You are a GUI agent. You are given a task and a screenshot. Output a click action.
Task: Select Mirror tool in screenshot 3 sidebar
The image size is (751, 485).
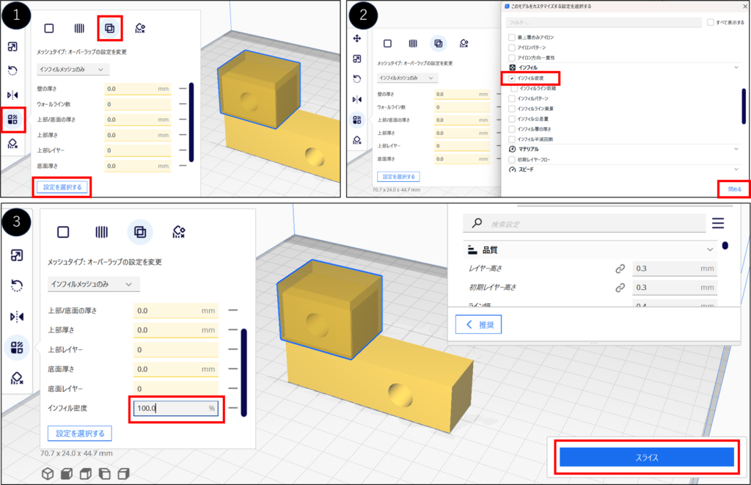(17, 317)
